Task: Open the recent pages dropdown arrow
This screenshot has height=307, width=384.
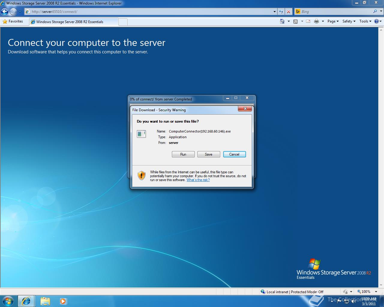Action: [20, 12]
